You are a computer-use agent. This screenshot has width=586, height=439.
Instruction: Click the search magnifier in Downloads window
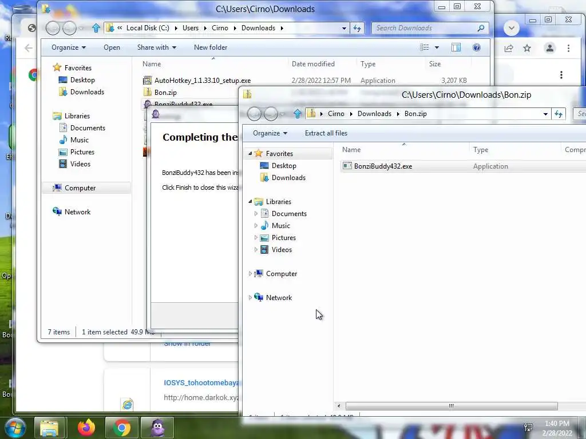(481, 28)
